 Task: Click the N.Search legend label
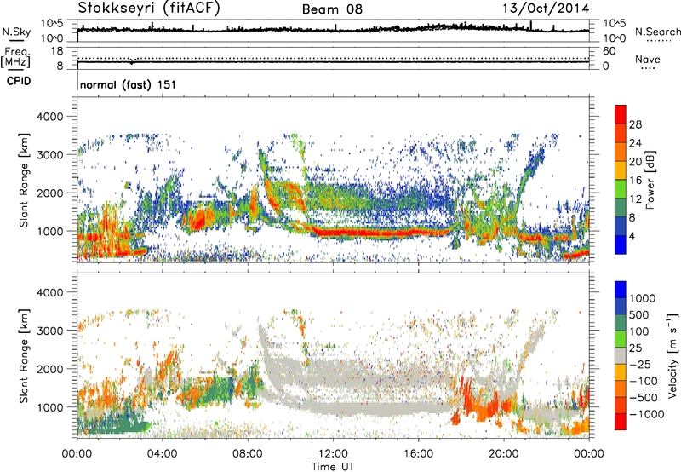657,32
